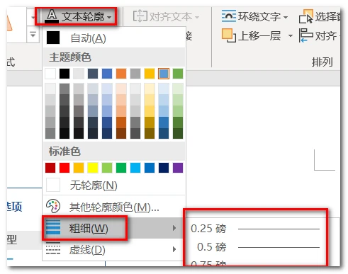Select dark red standard color
Viewport: 348px width, 274px height.
coord(50,168)
